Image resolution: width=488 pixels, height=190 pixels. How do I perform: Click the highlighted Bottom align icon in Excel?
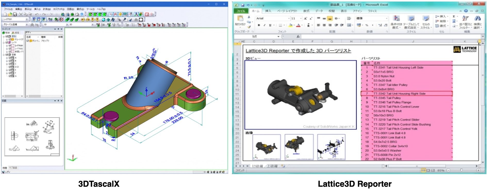tap(330, 18)
